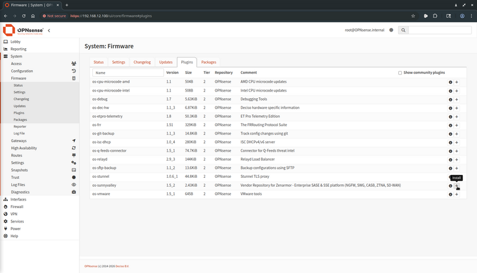
Task: Bookmark this page with the star icon
Action: coord(413,16)
